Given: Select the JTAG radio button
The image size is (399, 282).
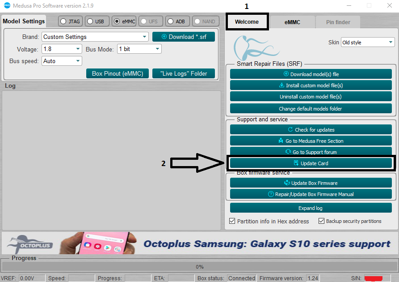Looking at the screenshot, I should click(x=70, y=21).
